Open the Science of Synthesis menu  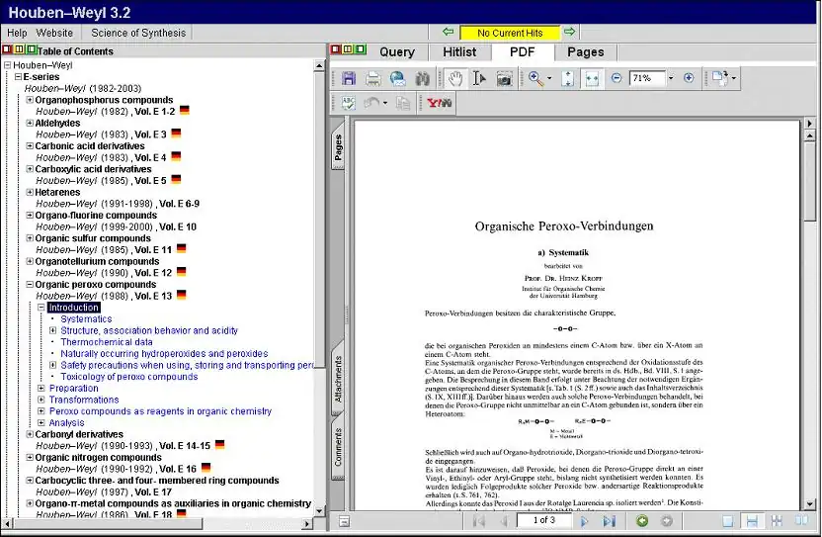[137, 33]
